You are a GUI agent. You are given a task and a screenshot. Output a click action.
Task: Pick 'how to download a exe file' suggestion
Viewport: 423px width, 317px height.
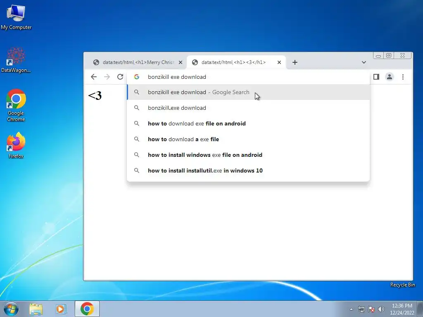(x=248, y=139)
